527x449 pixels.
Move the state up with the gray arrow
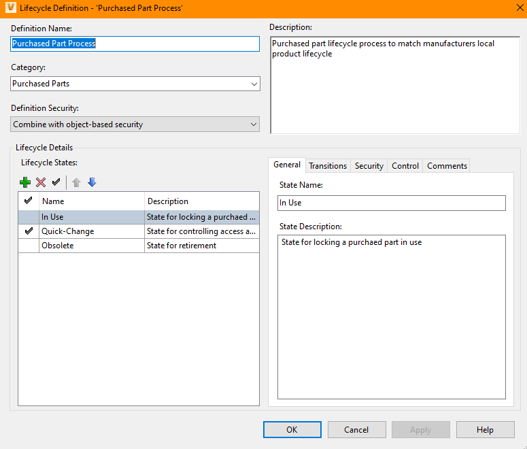point(76,182)
